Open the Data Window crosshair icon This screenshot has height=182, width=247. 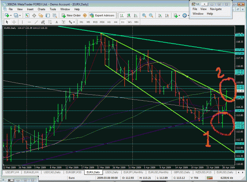(x=34, y=15)
